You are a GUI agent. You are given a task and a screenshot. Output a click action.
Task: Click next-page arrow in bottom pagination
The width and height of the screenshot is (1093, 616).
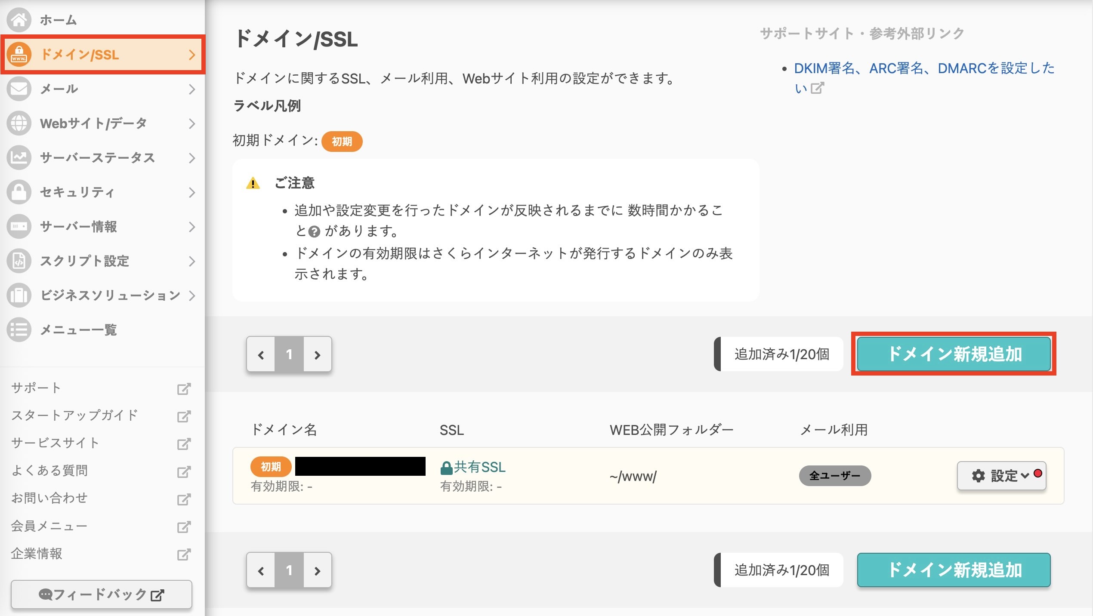[318, 570]
